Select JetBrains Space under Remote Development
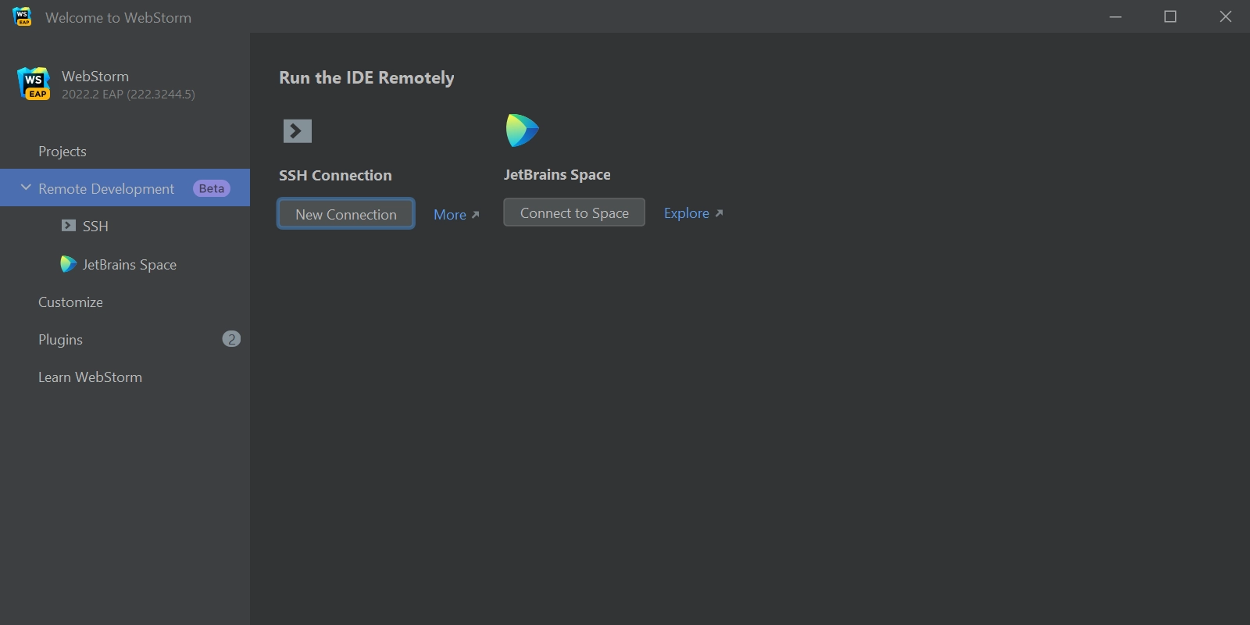Image resolution: width=1250 pixels, height=625 pixels. pyautogui.click(x=125, y=264)
